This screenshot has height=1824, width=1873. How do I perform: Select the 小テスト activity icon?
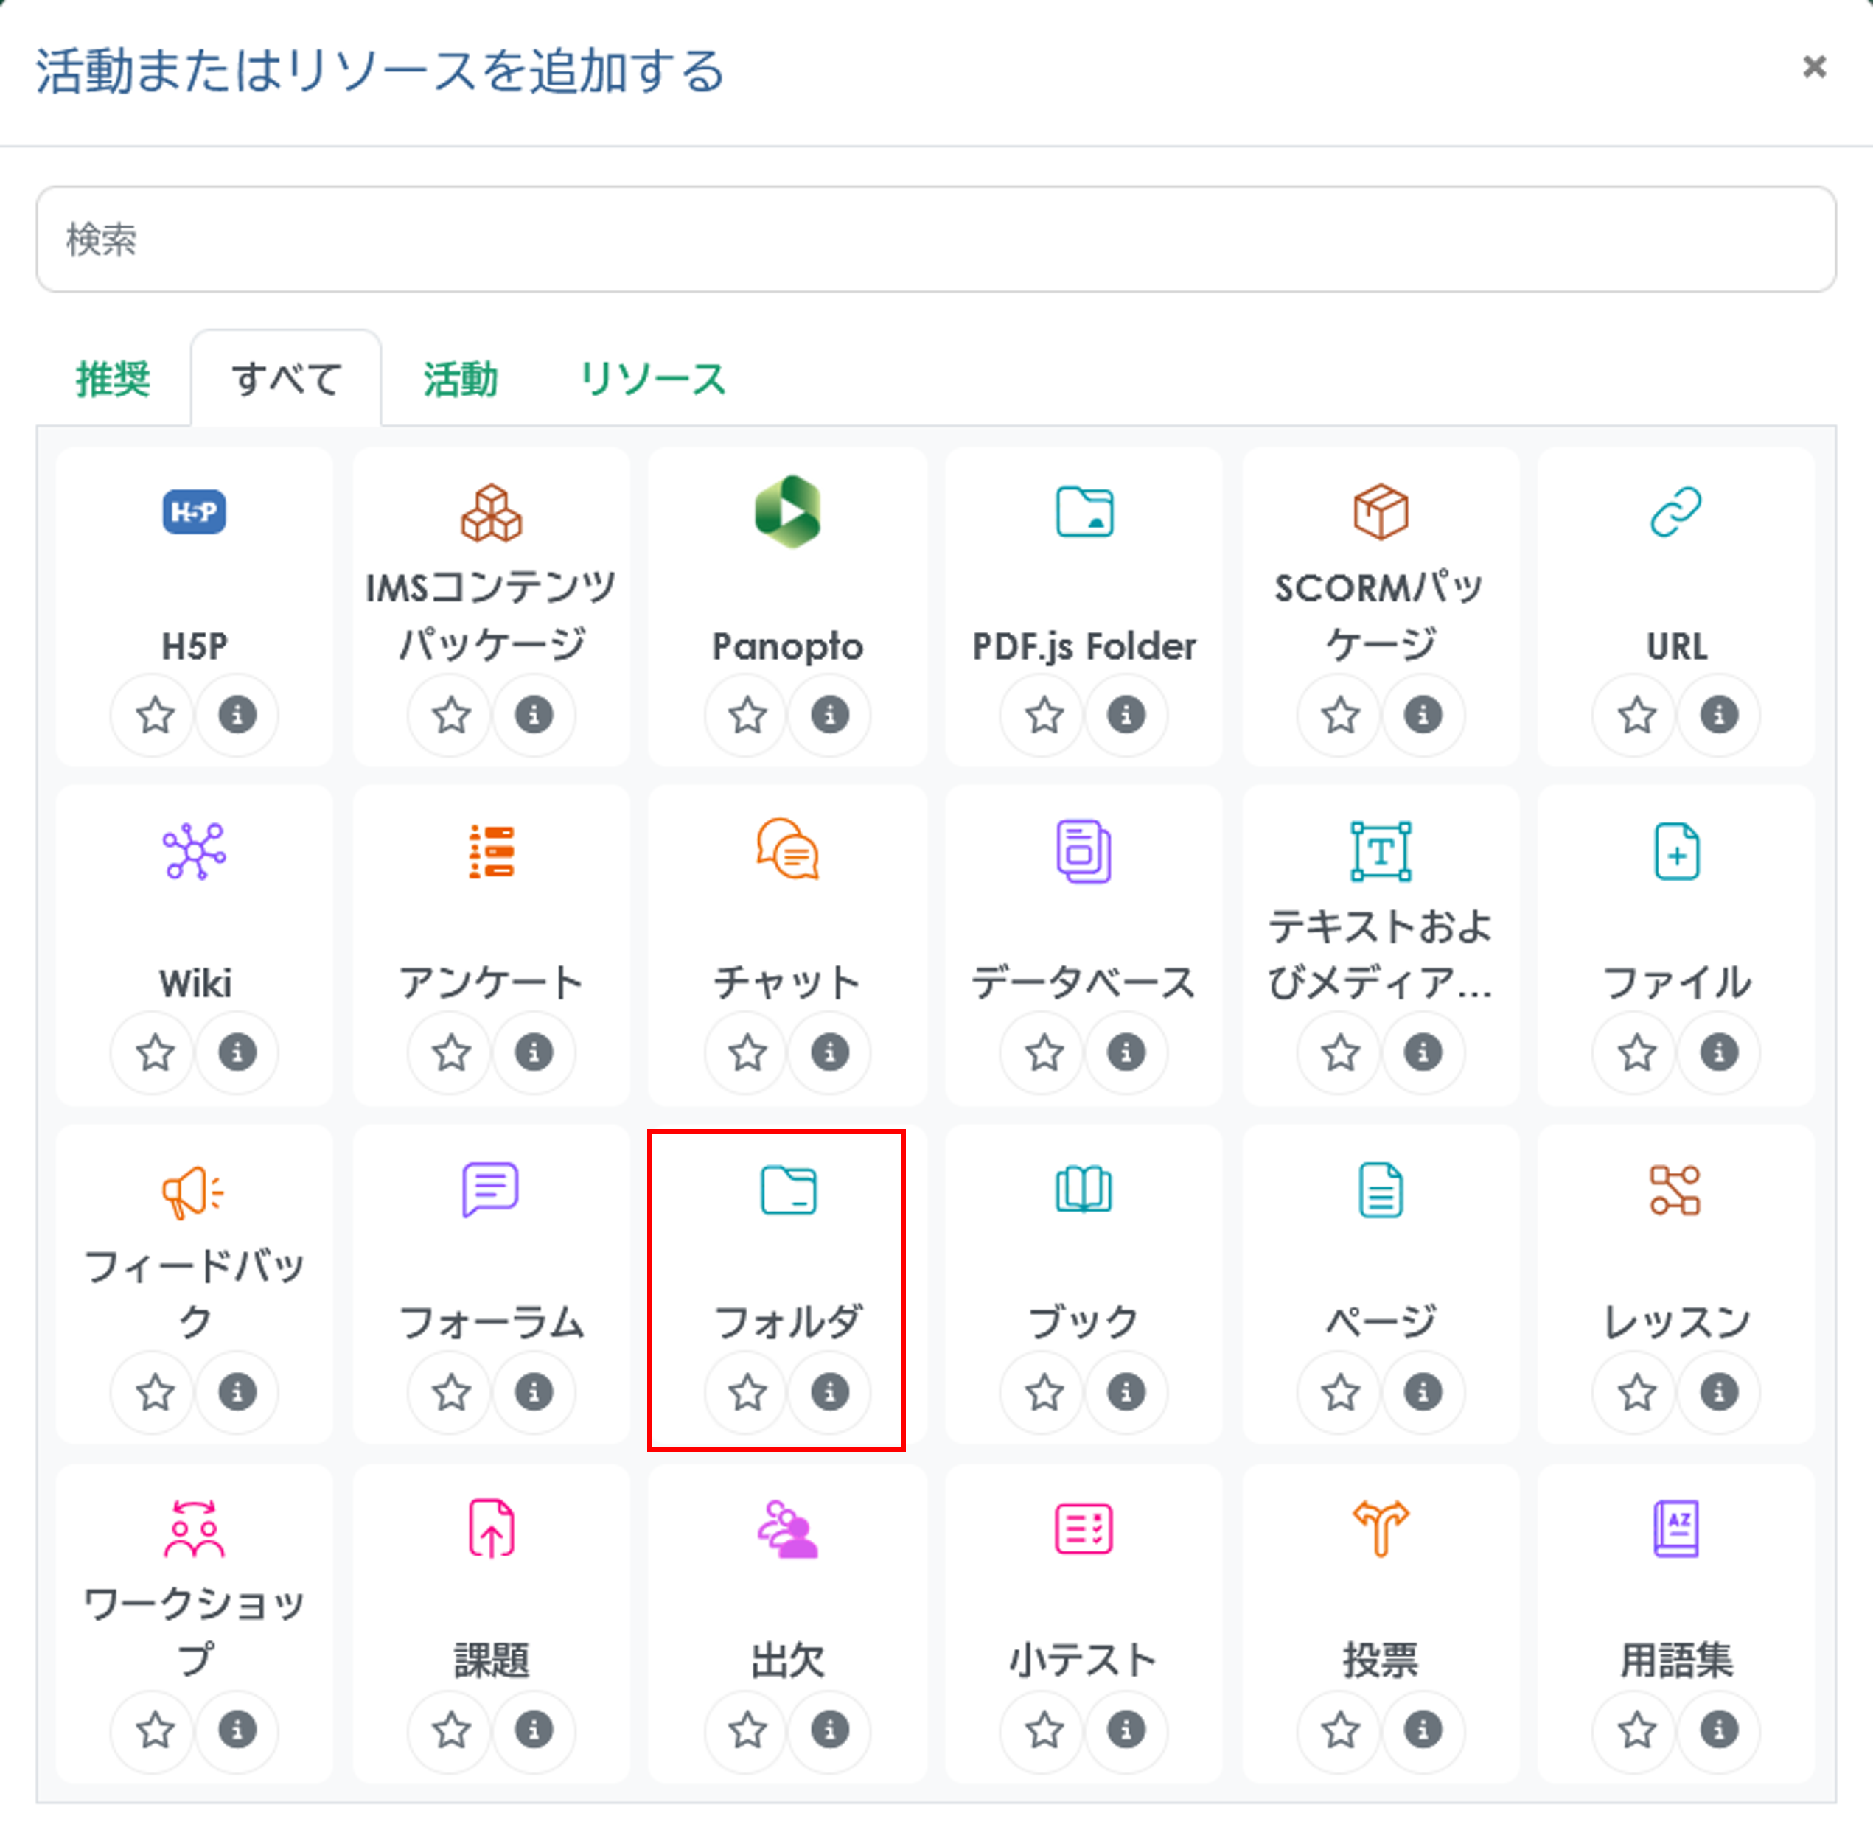[x=1084, y=1528]
